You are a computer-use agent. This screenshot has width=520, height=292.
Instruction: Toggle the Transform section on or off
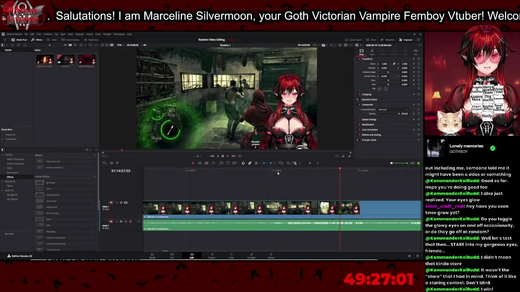click(359, 59)
